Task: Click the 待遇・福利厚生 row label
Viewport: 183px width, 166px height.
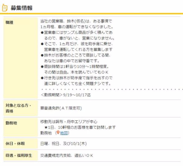Action: coord(19,156)
